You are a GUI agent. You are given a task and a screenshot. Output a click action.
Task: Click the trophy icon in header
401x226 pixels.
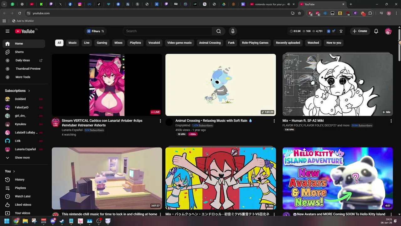coord(341,31)
